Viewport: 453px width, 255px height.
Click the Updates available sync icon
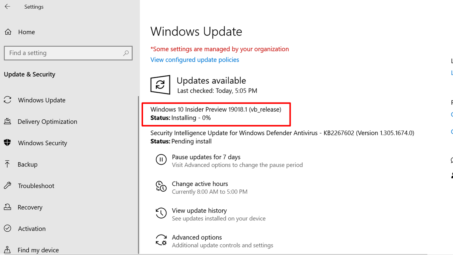tap(160, 84)
